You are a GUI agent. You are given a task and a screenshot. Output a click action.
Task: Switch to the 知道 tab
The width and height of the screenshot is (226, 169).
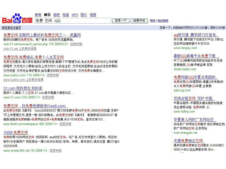(66, 15)
